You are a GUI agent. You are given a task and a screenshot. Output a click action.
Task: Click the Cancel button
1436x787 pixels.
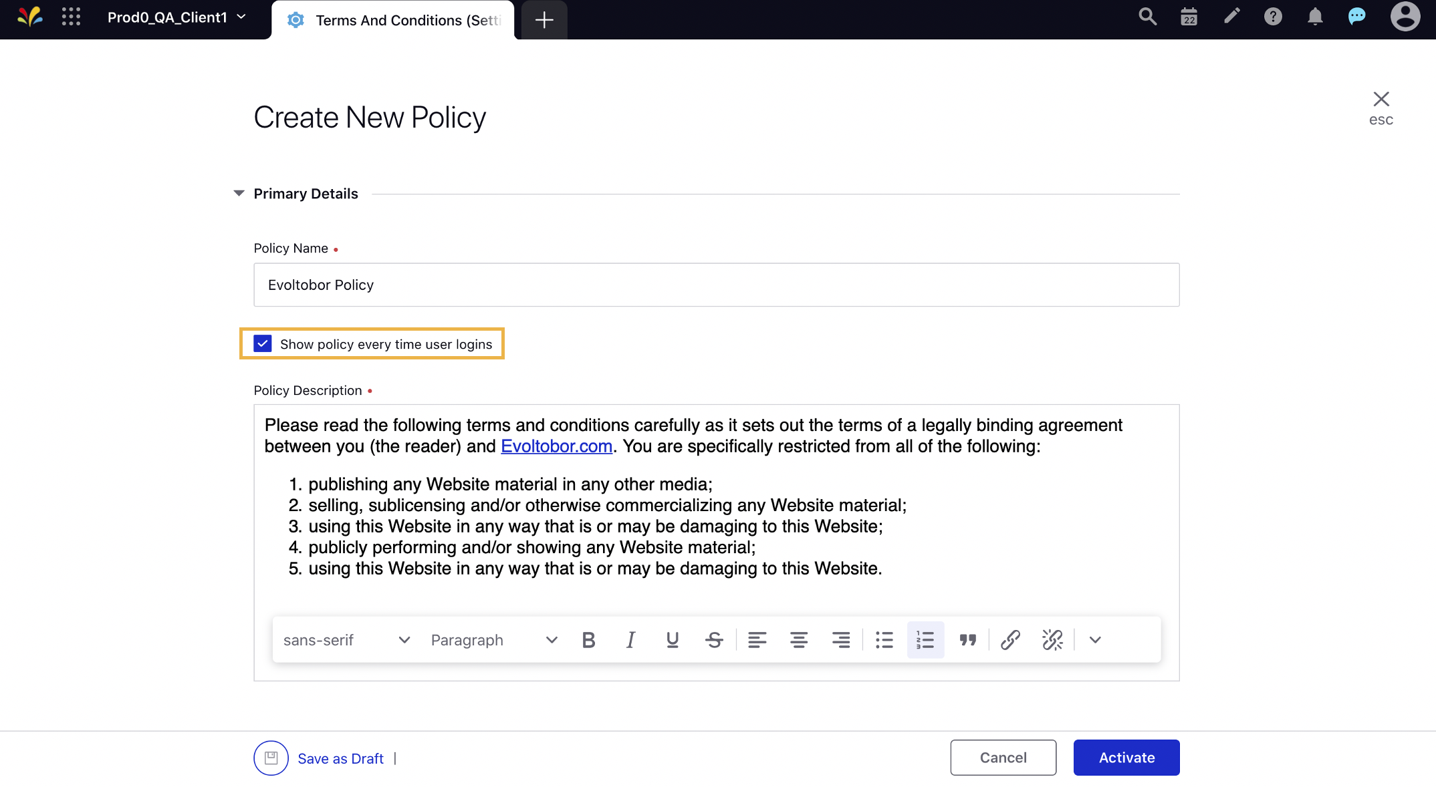click(x=1003, y=758)
